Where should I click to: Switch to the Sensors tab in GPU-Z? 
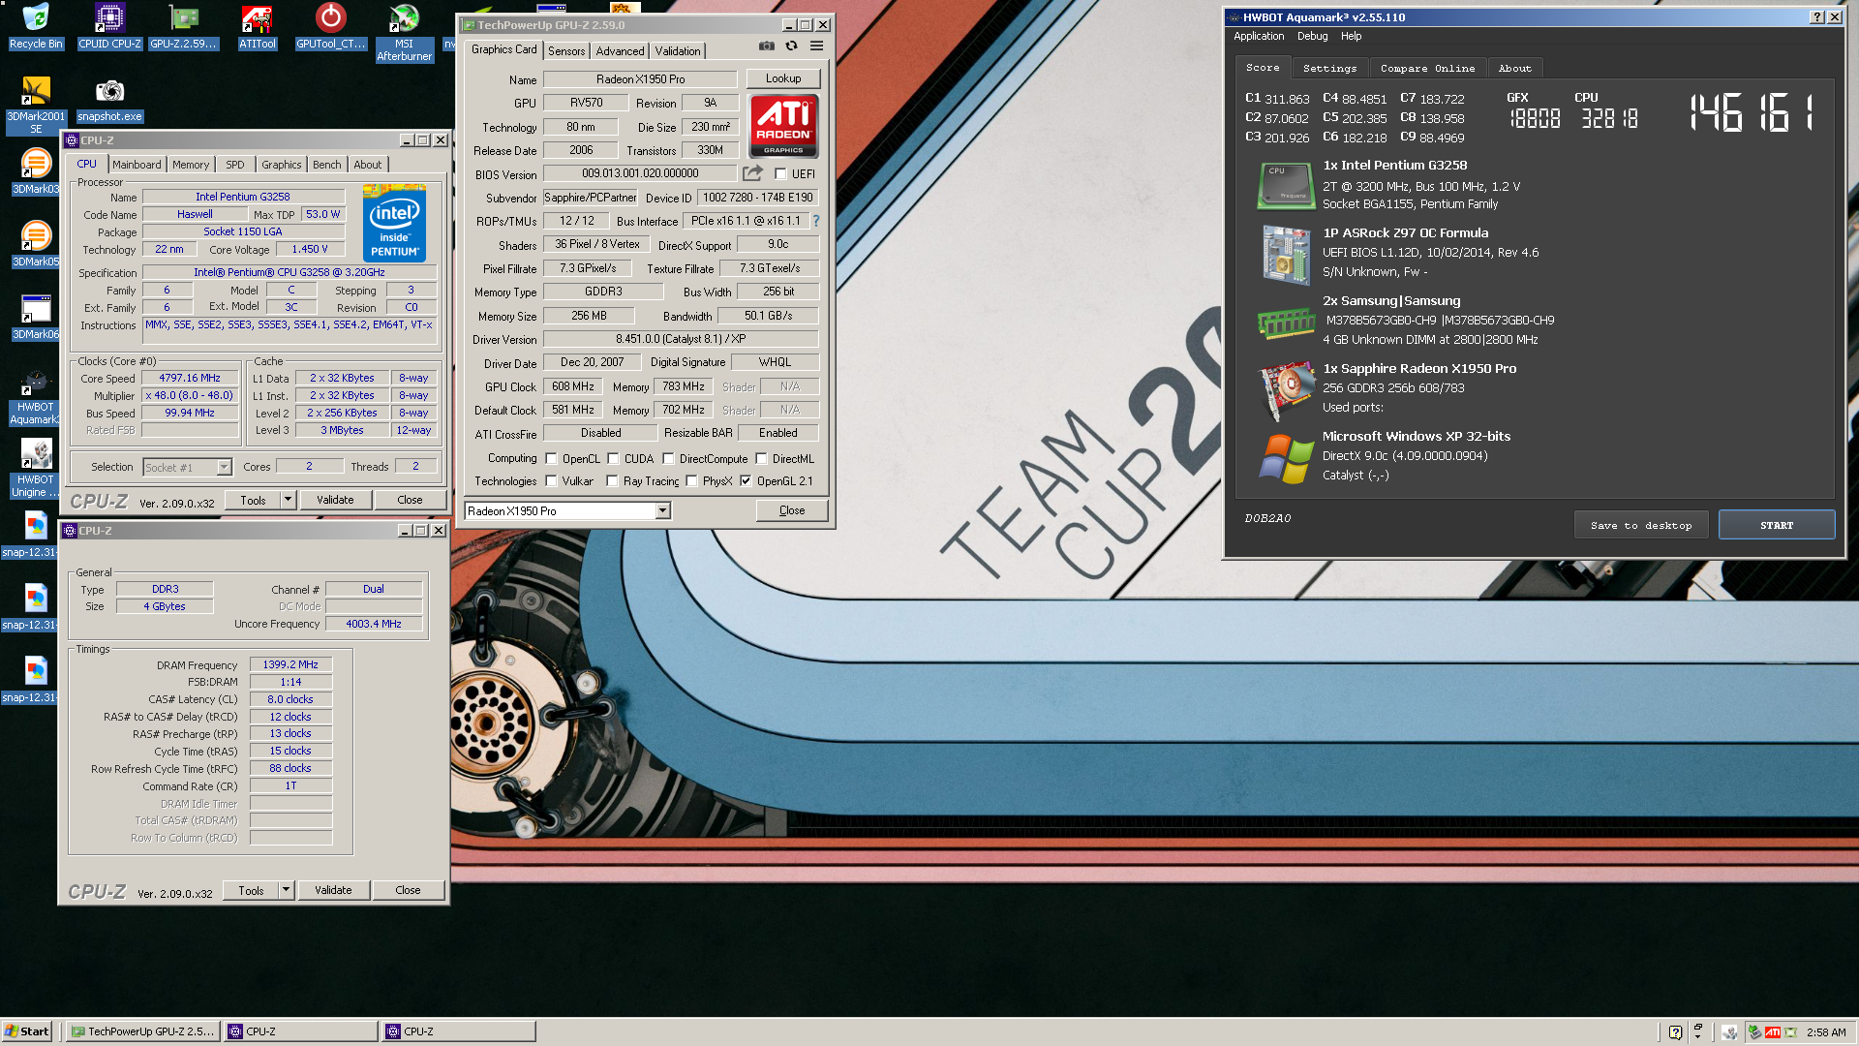(566, 51)
